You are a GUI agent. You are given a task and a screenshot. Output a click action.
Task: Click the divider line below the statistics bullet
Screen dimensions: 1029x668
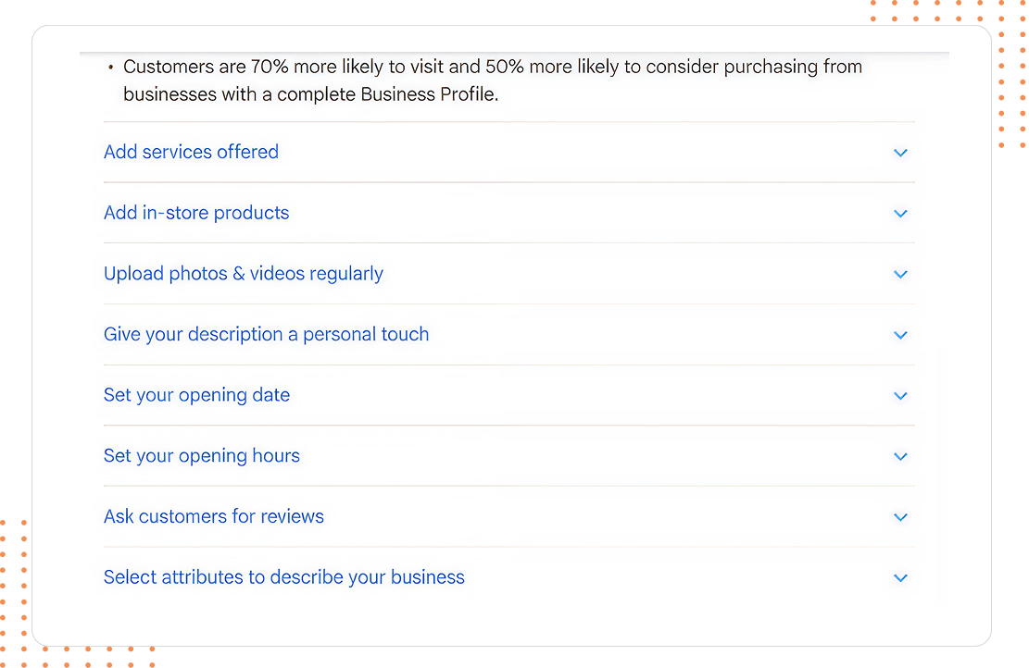509,121
